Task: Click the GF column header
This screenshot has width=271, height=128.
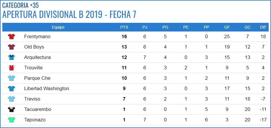Action: click(x=227, y=27)
